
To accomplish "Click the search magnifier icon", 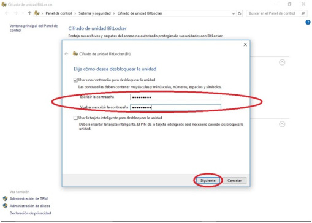I will tap(303, 13).
